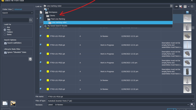The height and width of the screenshot is (110, 196).
Task: Open the revision search icon beside Revision field
Action: [x=192, y=105]
